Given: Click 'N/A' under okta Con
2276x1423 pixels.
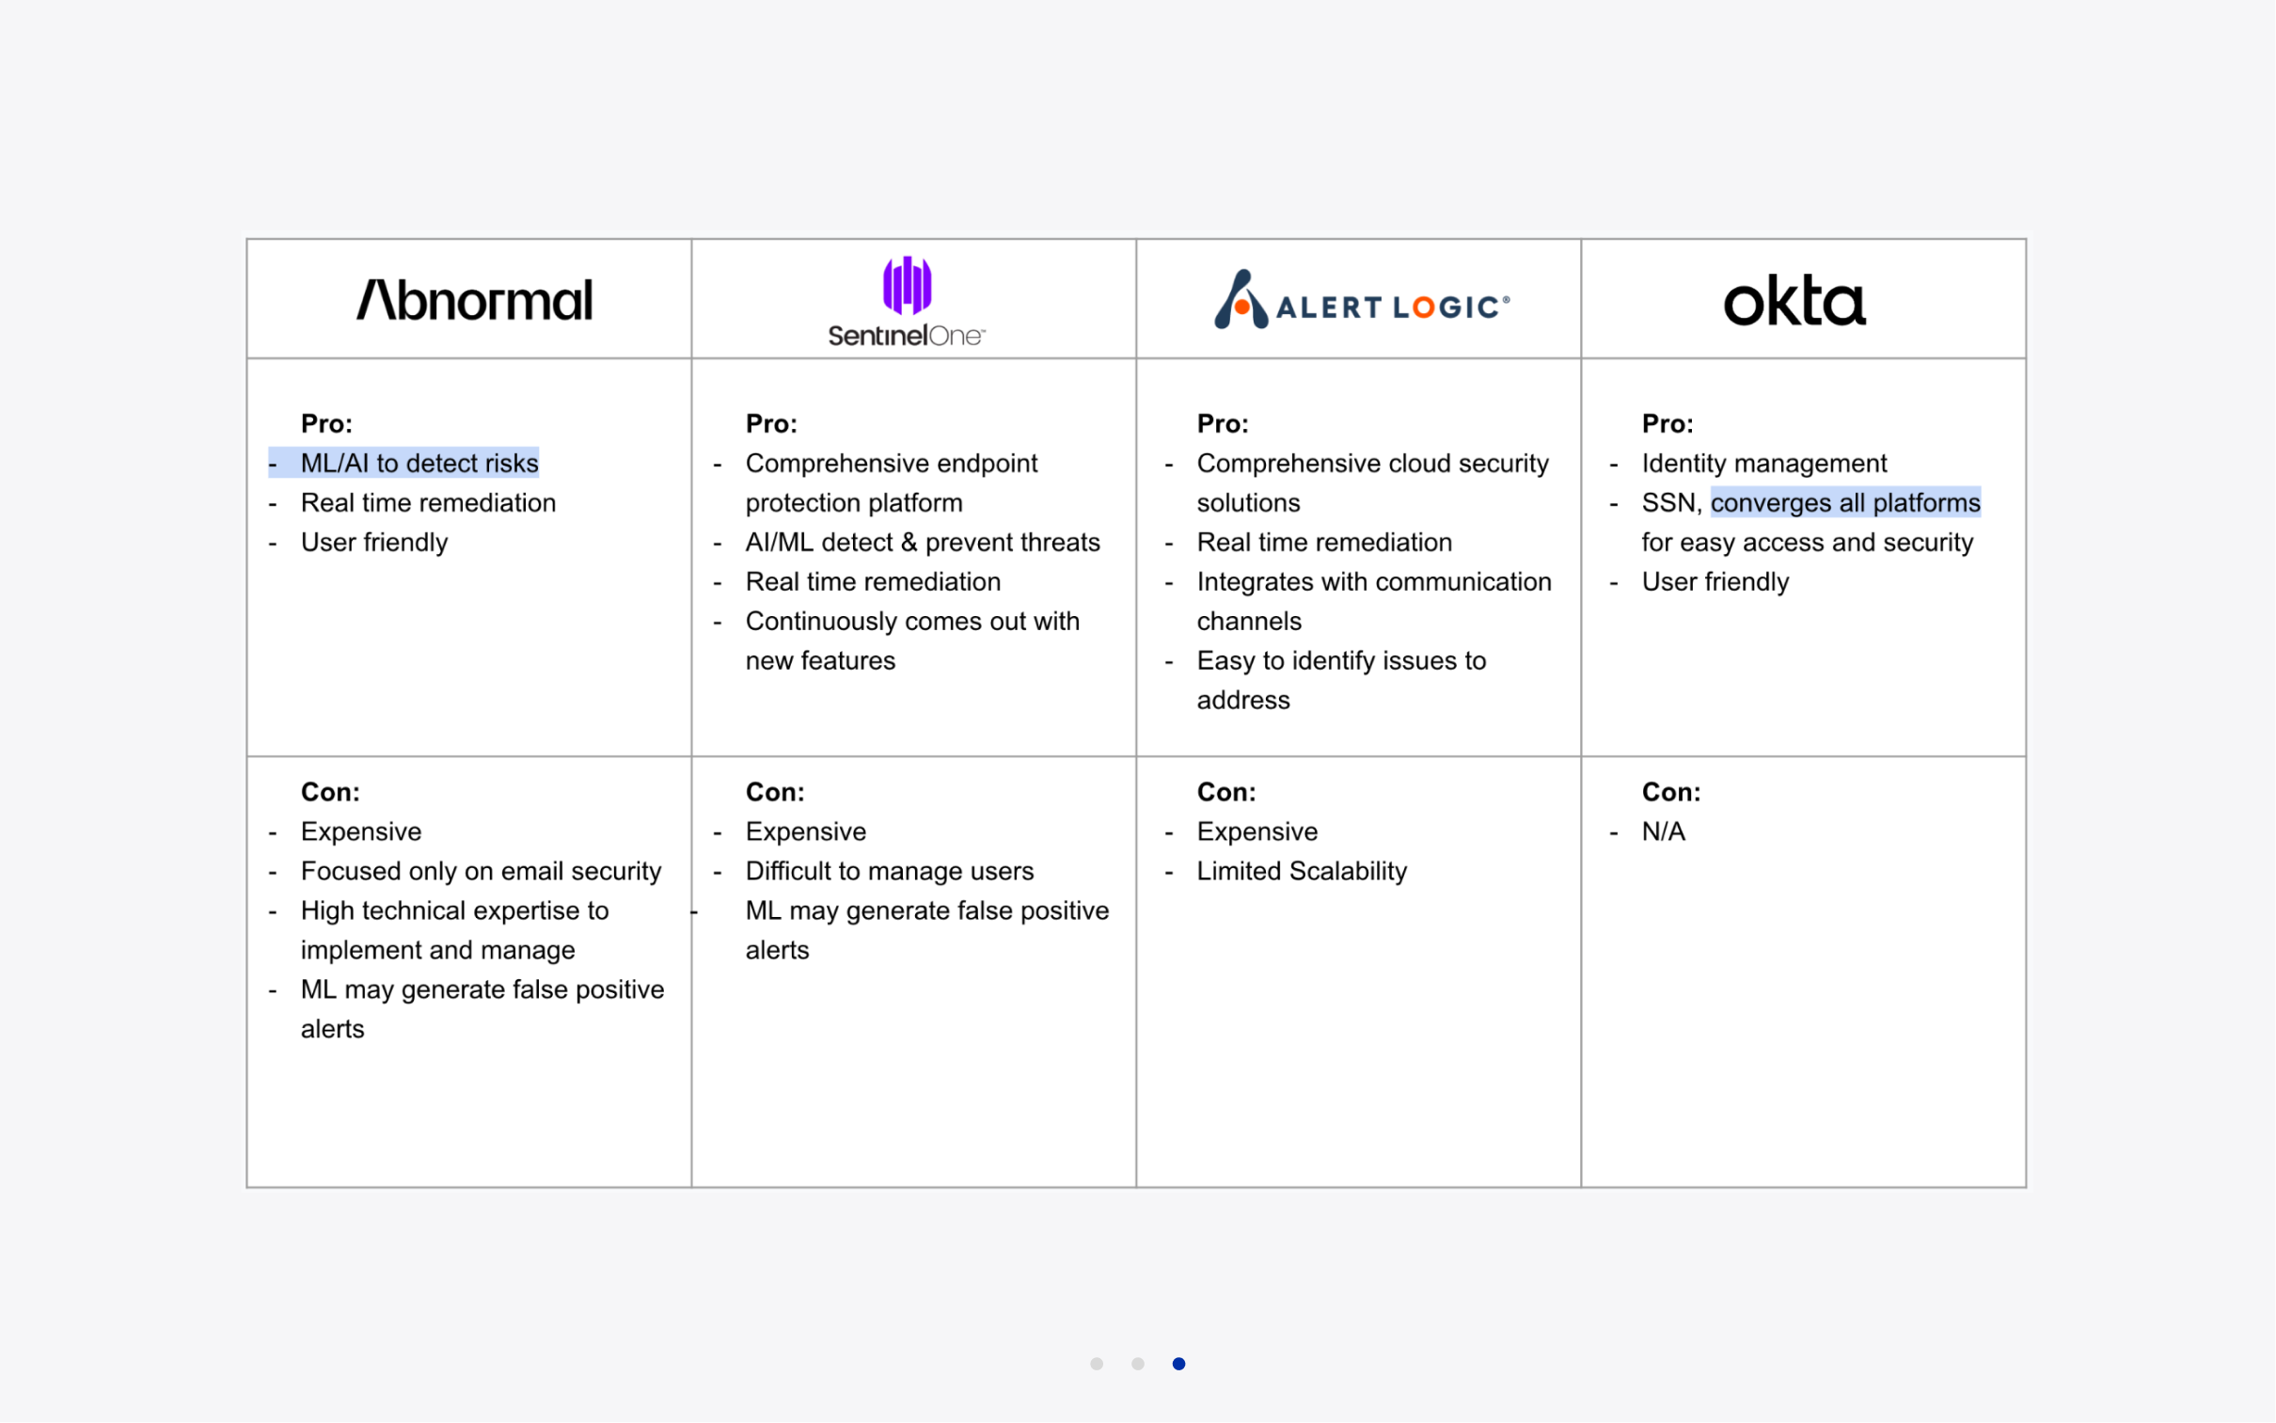Looking at the screenshot, I should tap(1663, 832).
